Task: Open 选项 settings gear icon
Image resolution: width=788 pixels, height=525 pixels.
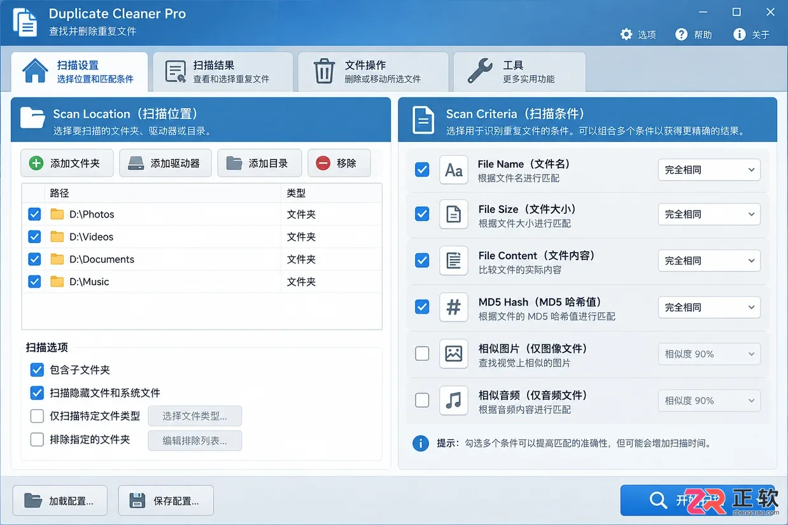Action: point(626,34)
